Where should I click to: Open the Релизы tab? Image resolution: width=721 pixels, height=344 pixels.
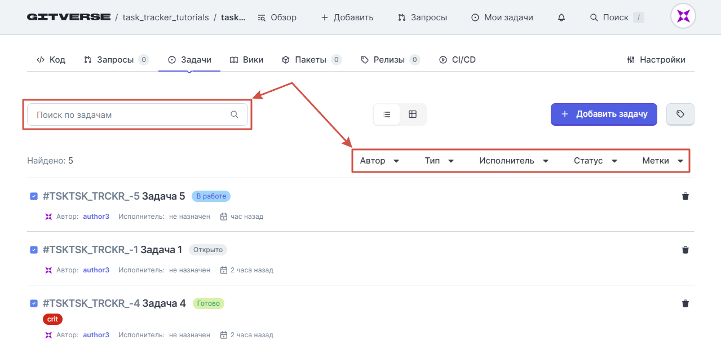[390, 60]
